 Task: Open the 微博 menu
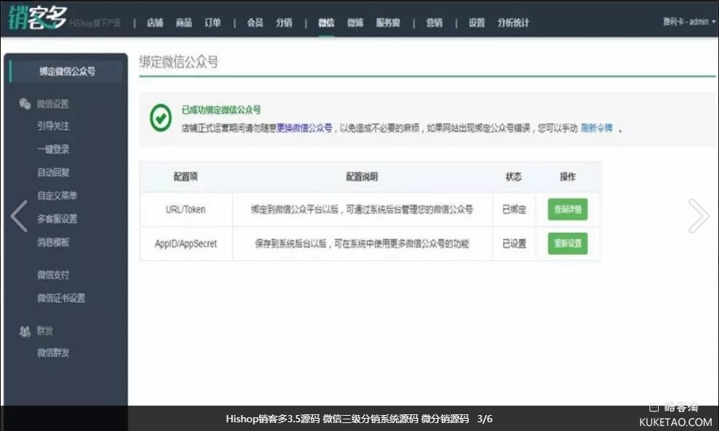tap(355, 22)
